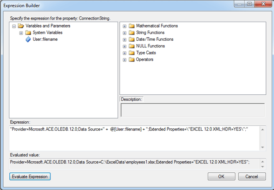This screenshot has width=274, height=190.
Task: Click the NULL Functions folder icon
Action: [x=132, y=46]
